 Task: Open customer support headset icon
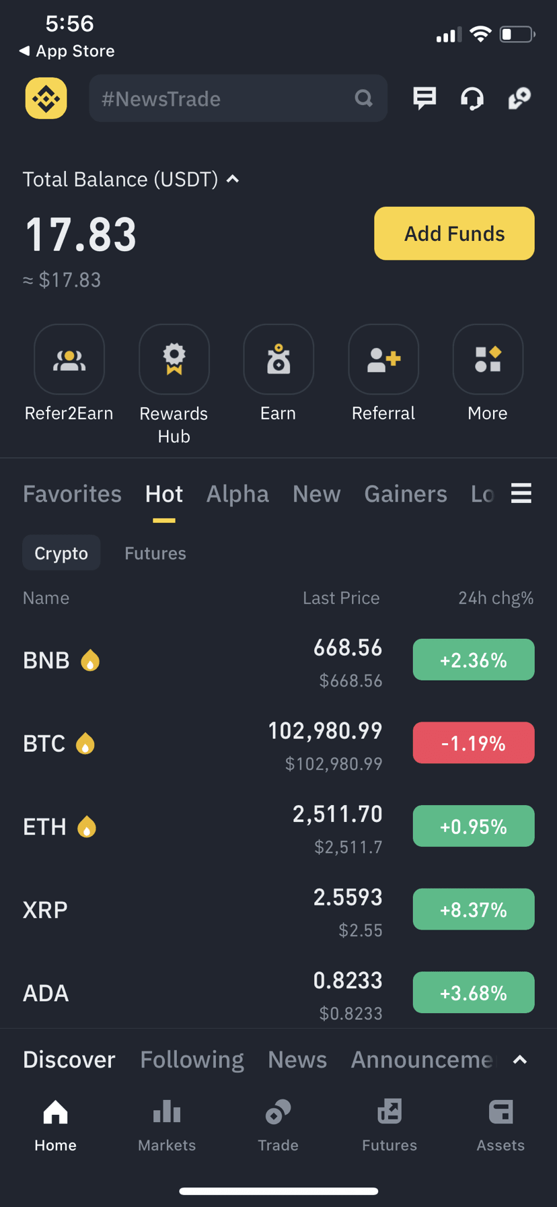(x=472, y=99)
